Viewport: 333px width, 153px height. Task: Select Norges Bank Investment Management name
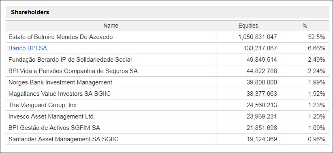pyautogui.click(x=60, y=82)
